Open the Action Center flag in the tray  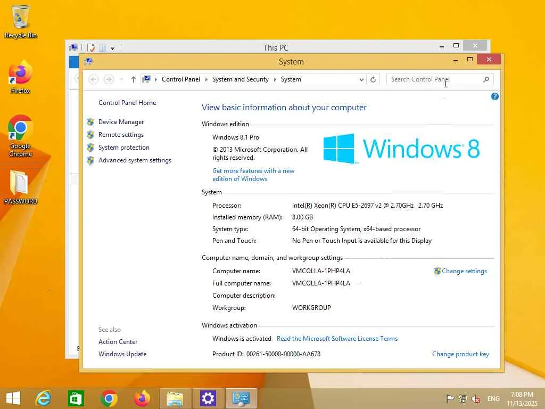(x=450, y=398)
